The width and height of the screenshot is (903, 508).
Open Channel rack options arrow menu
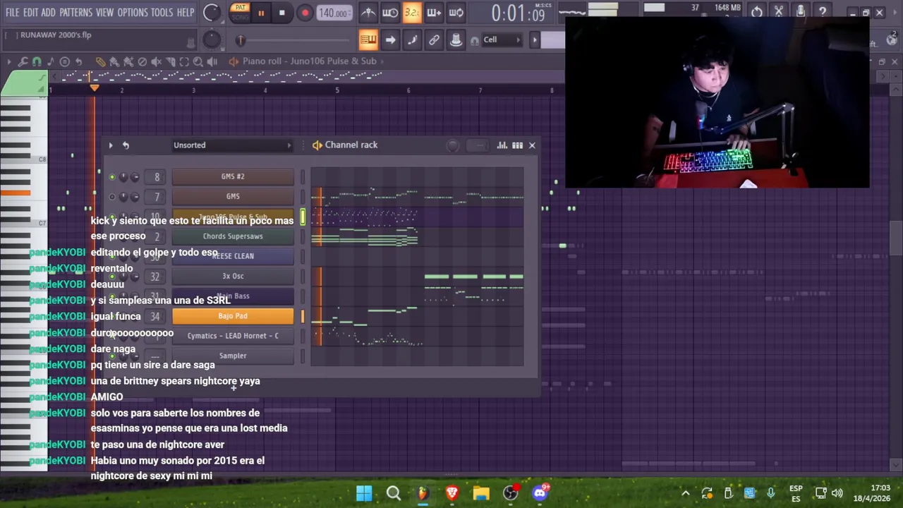[110, 145]
